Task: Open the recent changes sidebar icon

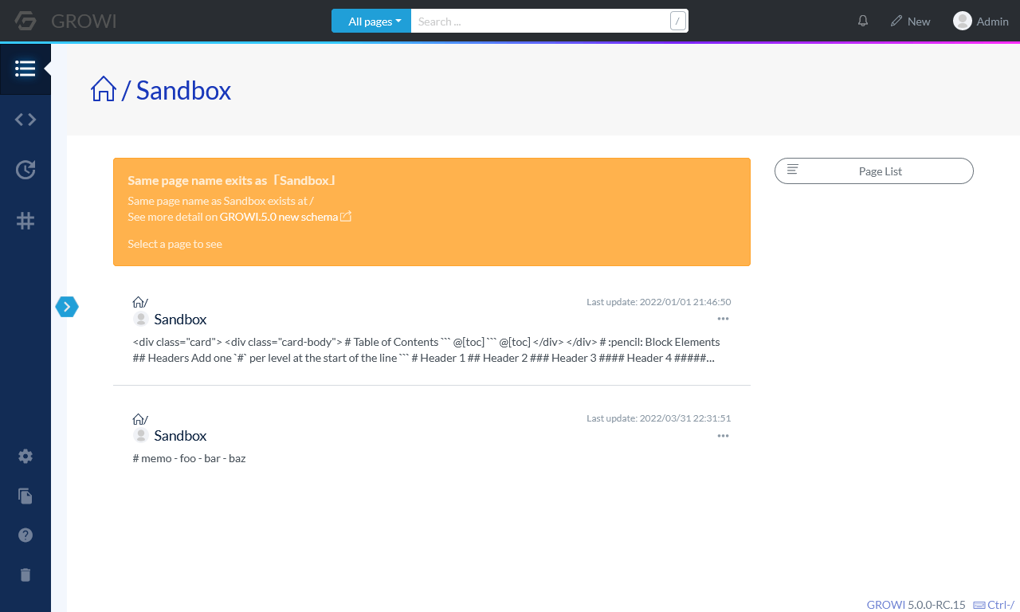Action: [25, 170]
